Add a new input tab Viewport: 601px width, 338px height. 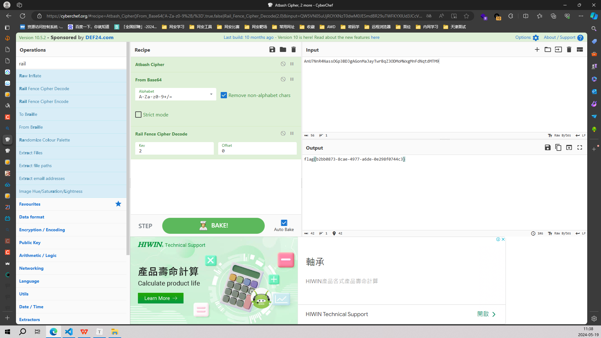(537, 49)
